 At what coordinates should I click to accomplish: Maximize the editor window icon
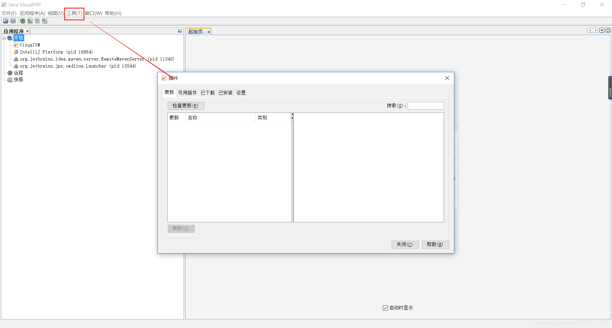pyautogui.click(x=608, y=30)
